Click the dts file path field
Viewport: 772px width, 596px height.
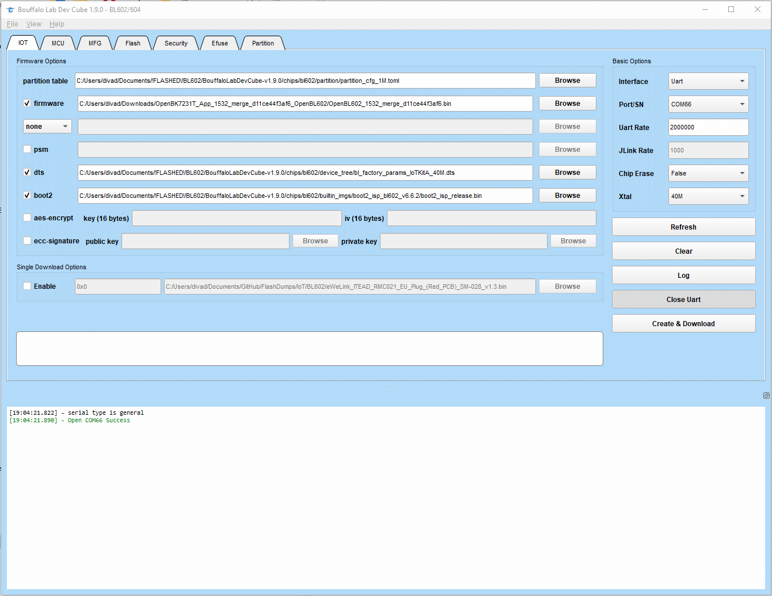click(305, 173)
